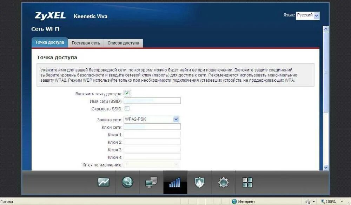Open the system settings gear section
Screen dimensions: 351x205
[x=223, y=183]
